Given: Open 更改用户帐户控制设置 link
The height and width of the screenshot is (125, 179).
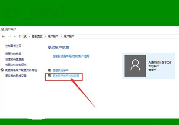Looking at the screenshot, I should 66,76.
